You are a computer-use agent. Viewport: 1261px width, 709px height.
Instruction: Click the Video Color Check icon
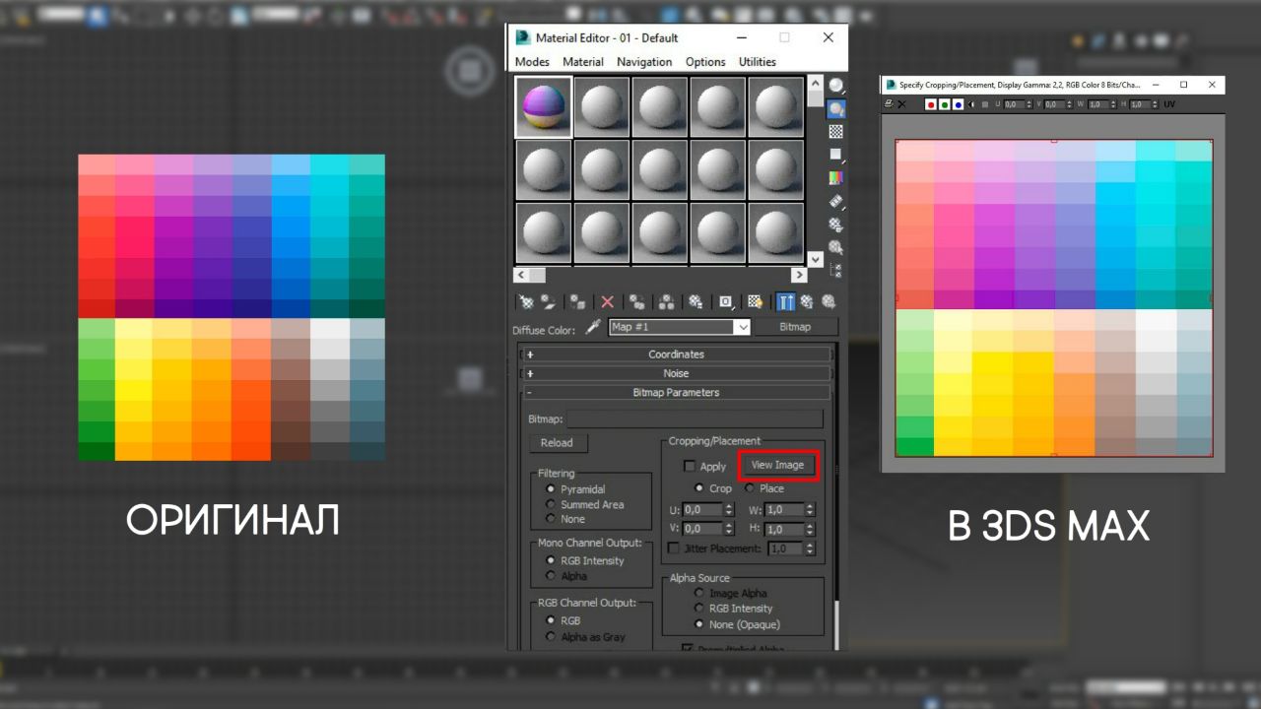[836, 177]
